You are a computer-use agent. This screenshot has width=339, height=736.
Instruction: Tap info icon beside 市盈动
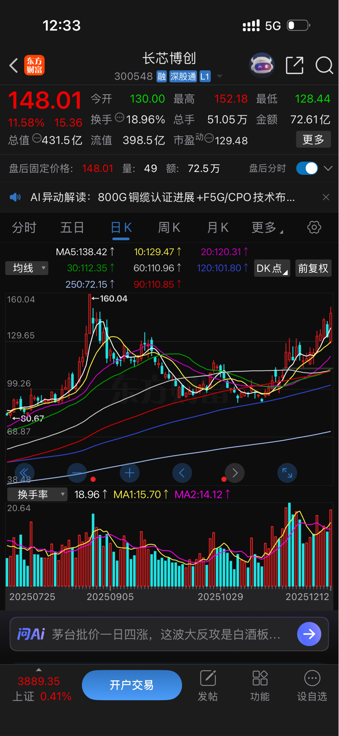click(x=209, y=138)
